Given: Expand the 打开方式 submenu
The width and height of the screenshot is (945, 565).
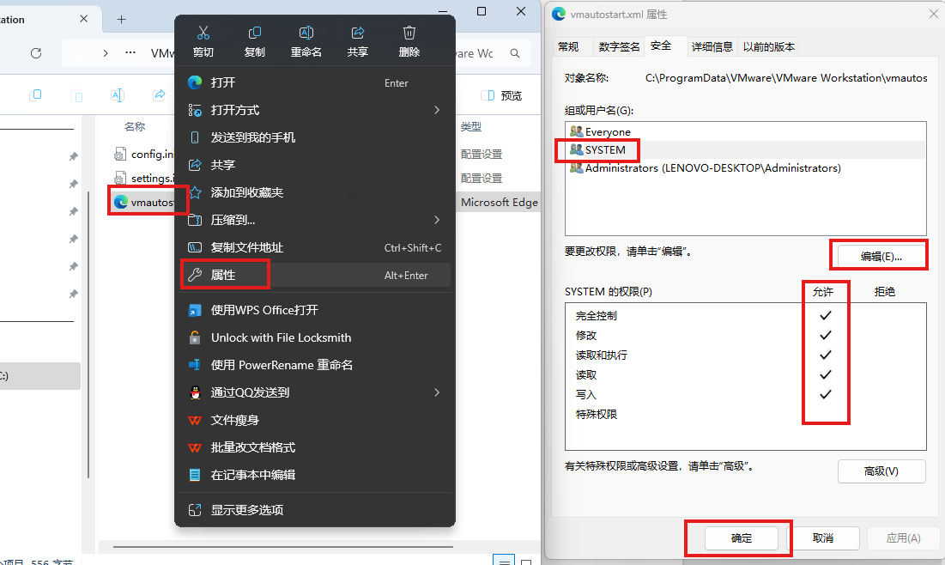Looking at the screenshot, I should tap(315, 111).
